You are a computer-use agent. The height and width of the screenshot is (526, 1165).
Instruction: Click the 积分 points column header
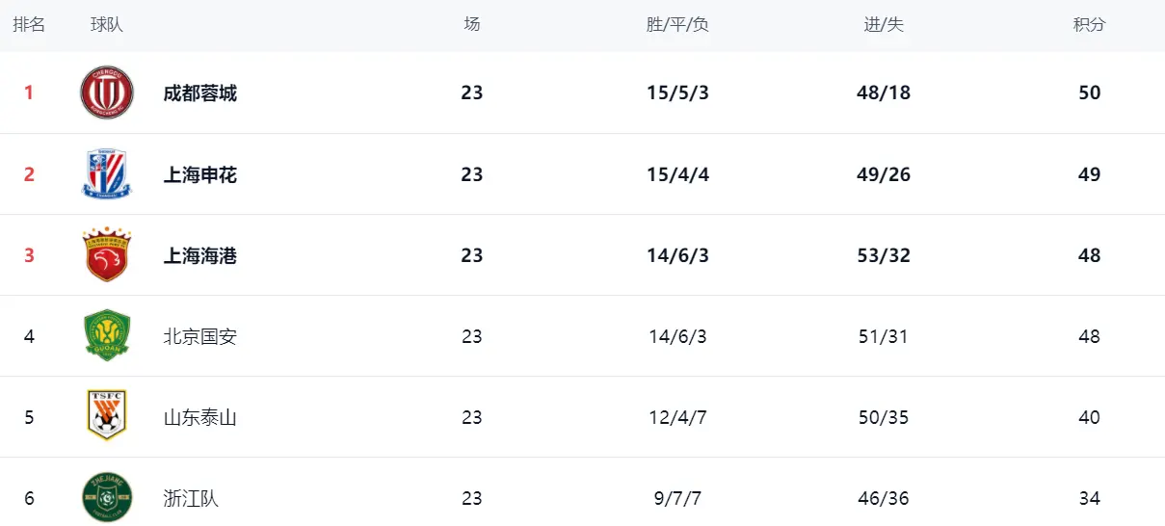pos(1090,24)
